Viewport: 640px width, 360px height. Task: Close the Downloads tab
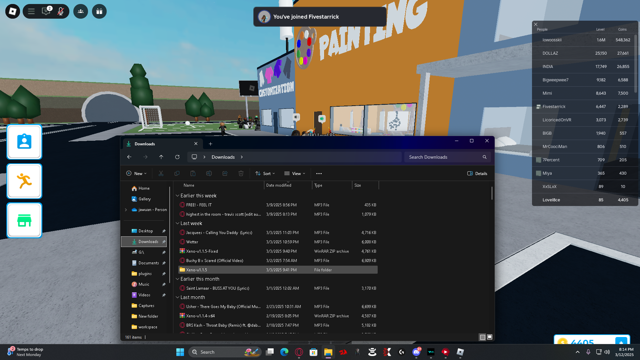click(196, 144)
